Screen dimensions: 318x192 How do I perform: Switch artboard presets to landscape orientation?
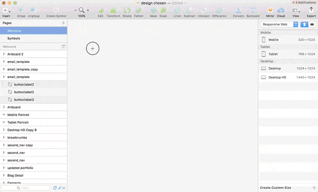tap(312, 24)
